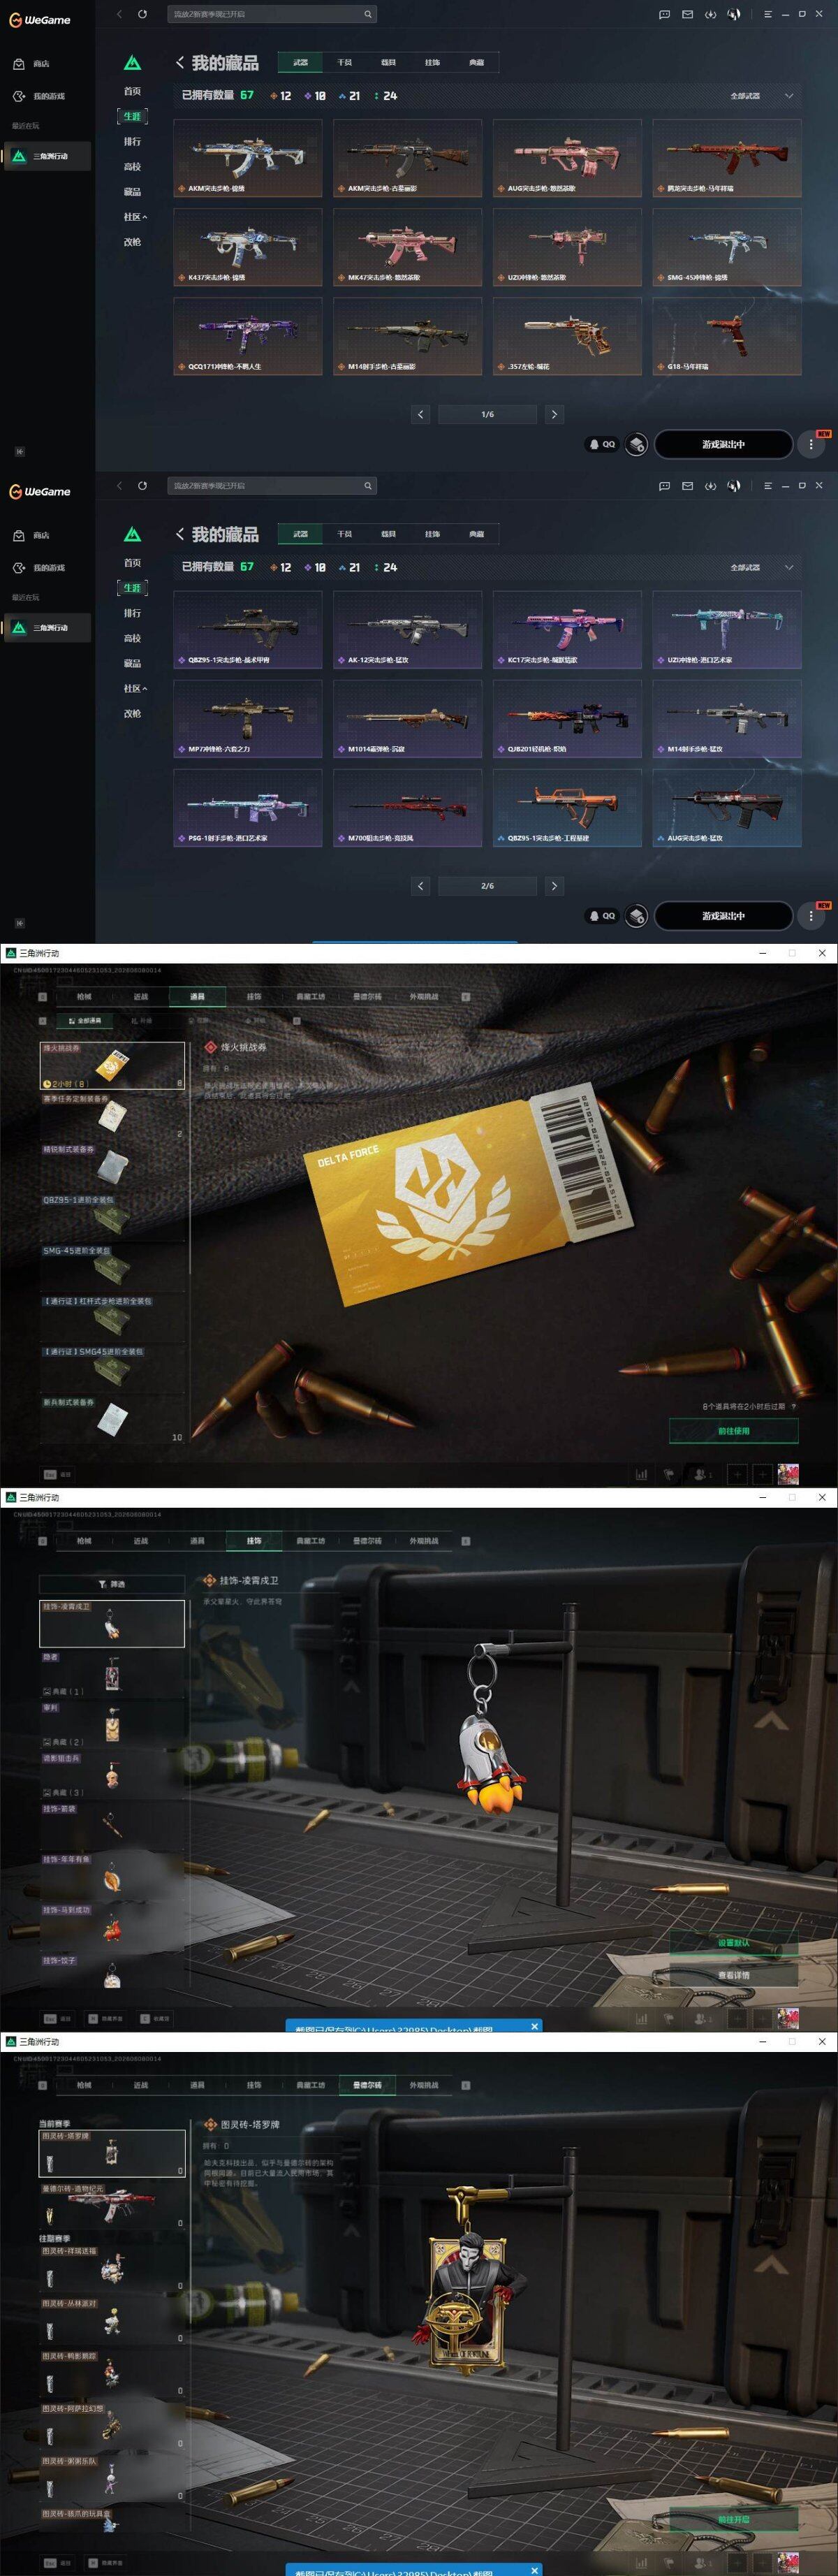838x2576 pixels.
Task: Click the back arrow in page 2/6 WeGame header
Action: point(119,486)
